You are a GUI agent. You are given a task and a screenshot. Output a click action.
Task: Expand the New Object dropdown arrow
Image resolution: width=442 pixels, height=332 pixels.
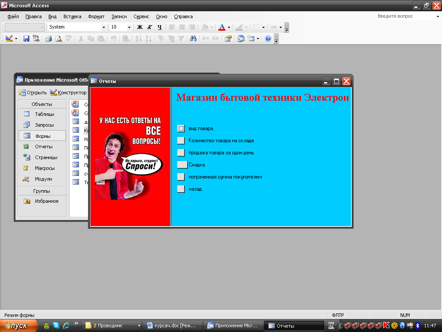pyautogui.click(x=258, y=38)
